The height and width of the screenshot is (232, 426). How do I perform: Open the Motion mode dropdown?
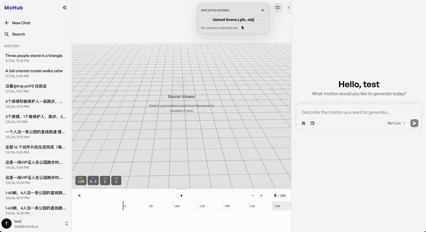(396, 123)
